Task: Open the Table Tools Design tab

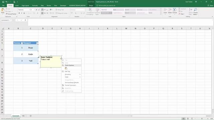Action: (x=91, y=6)
